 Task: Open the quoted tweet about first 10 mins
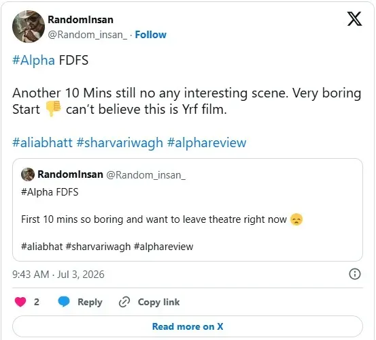[x=188, y=210]
